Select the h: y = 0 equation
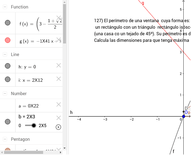Viewport: 191px width, 155px height. tap(27, 67)
